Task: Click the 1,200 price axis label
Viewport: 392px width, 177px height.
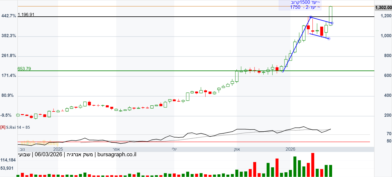Action: pyautogui.click(x=385, y=16)
